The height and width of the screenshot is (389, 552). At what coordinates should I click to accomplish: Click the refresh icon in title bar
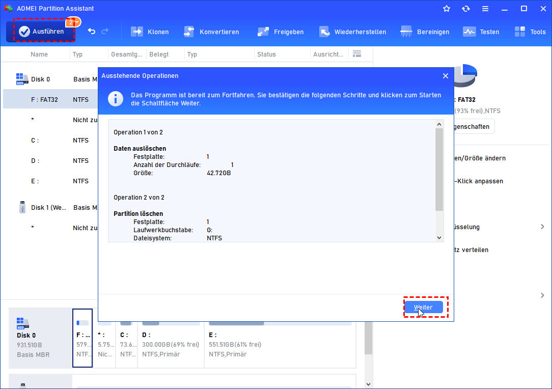pyautogui.click(x=466, y=9)
